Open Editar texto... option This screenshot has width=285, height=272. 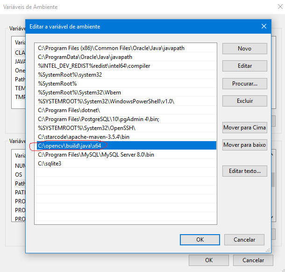pos(244,171)
